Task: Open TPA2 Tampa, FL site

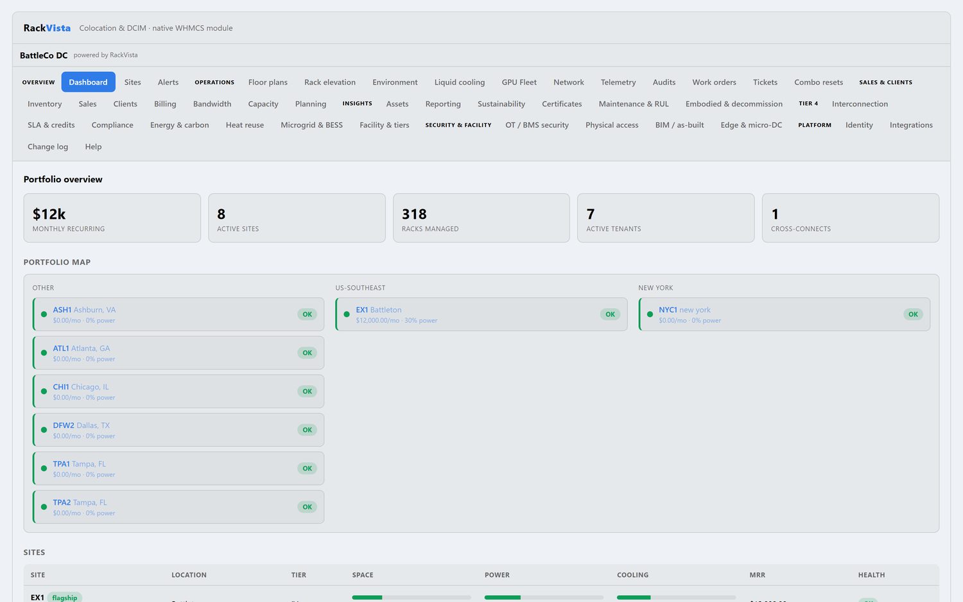Action: coord(178,507)
